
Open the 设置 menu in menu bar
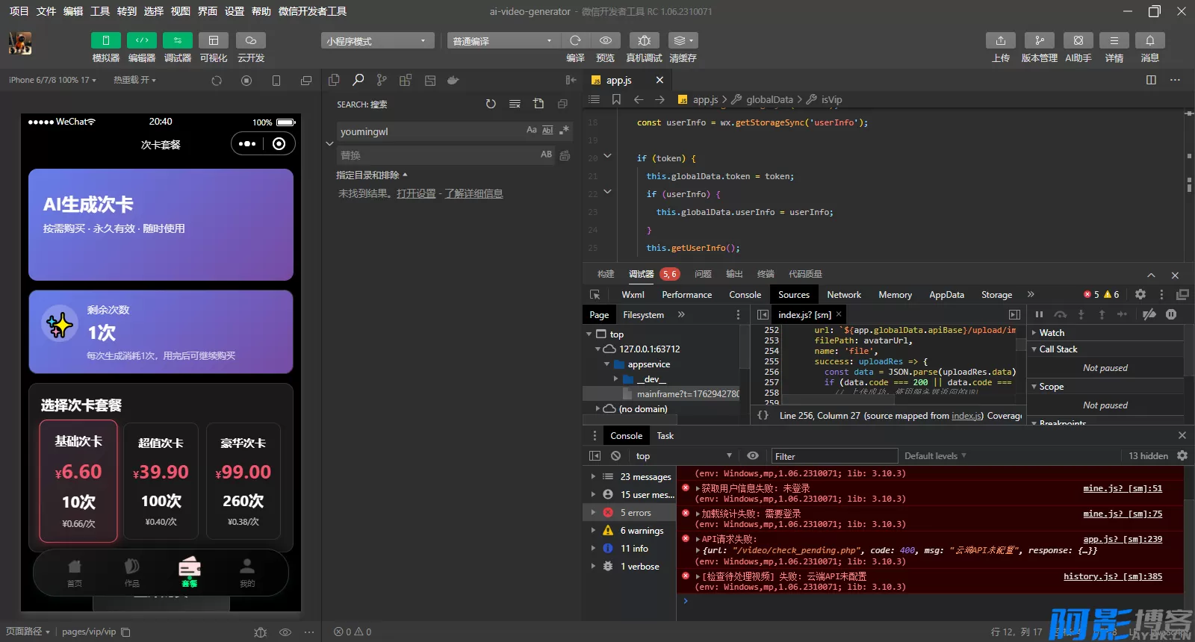click(x=235, y=11)
